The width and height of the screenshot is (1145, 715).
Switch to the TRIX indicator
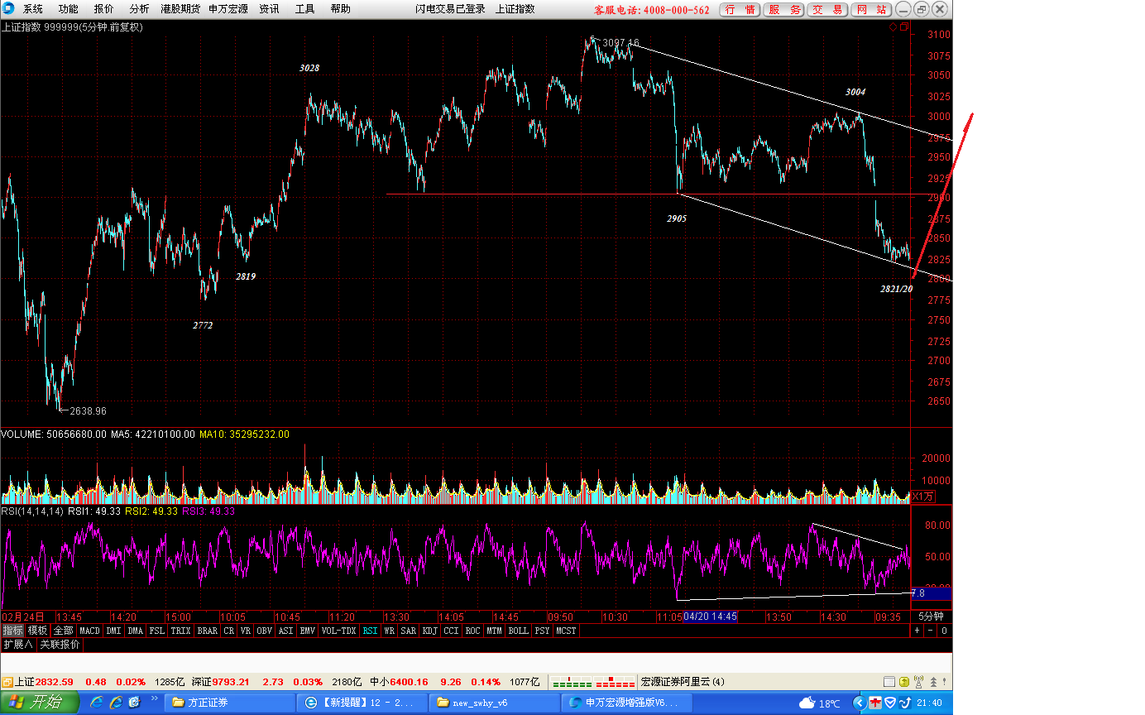(x=180, y=631)
